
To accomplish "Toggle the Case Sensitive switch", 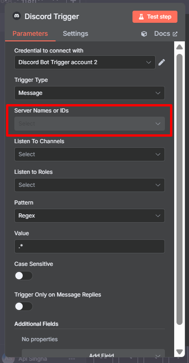I will point(24,276).
